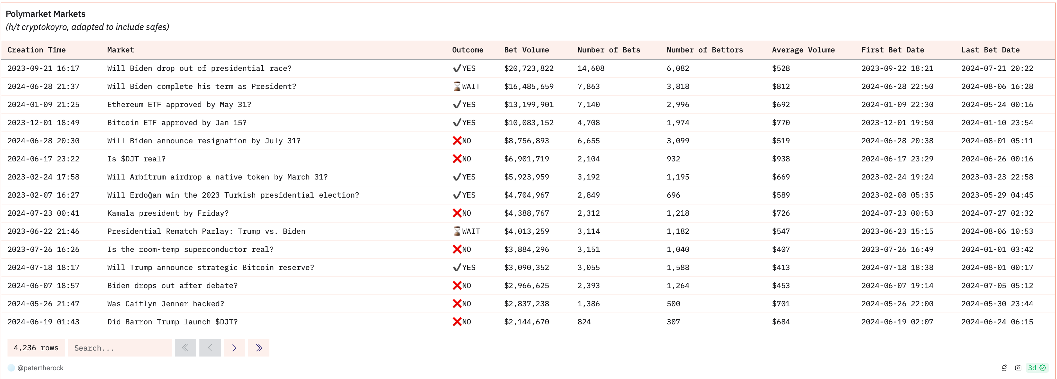The width and height of the screenshot is (1057, 379).
Task: Click the @petertherock avatar circle
Action: pos(12,368)
